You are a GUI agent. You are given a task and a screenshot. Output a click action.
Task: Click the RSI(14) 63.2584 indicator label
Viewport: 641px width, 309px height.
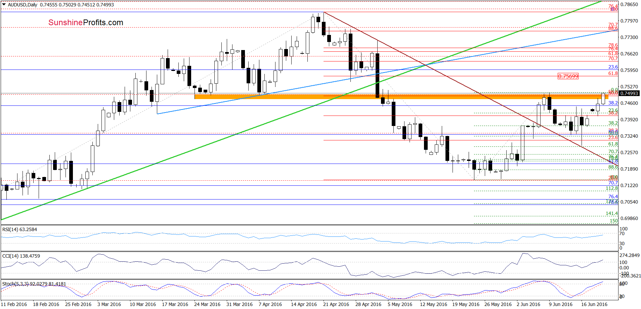(19, 229)
